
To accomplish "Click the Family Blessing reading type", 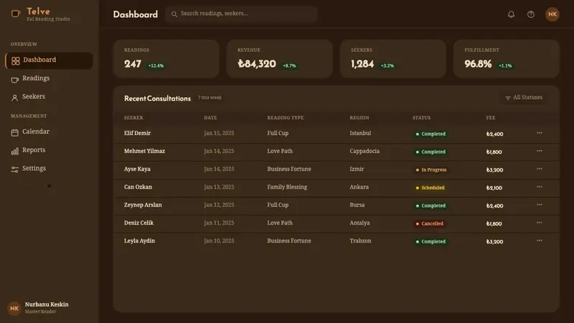I will click(287, 187).
